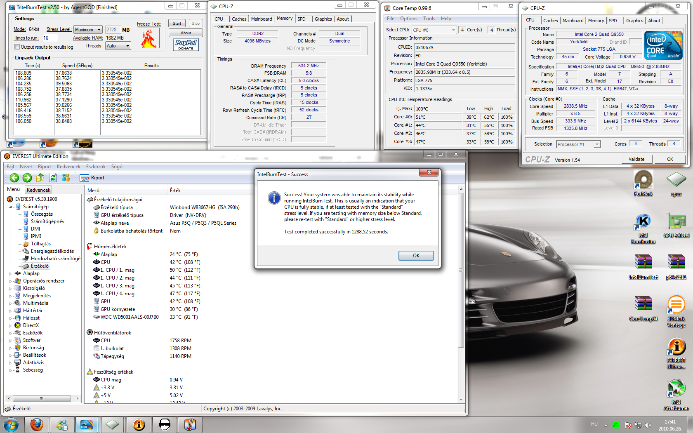693x433 pixels.
Task: Open the Stress Level dropdown in IntelBurnTest
Action: [88, 30]
